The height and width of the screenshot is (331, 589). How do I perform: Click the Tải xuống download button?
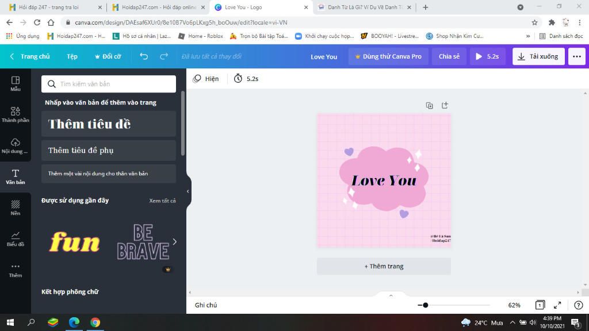538,56
